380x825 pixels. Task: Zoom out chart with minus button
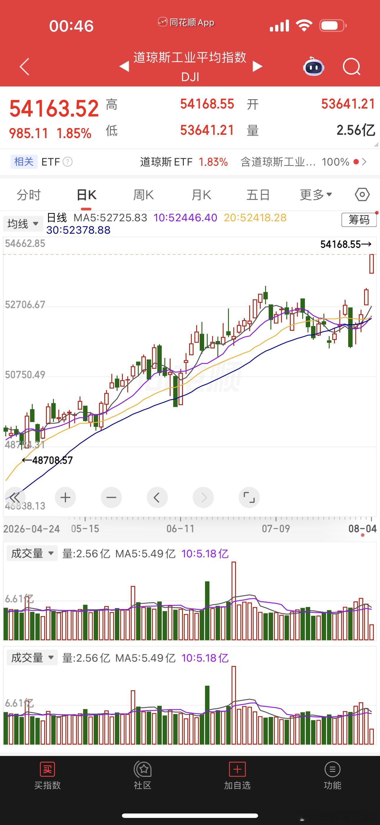(111, 497)
